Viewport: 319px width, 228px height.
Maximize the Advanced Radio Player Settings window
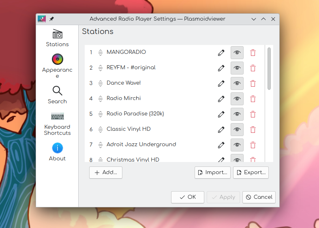coord(263,19)
